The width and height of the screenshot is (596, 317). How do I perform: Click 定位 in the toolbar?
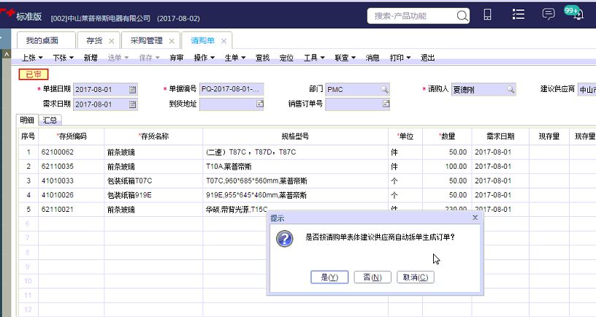(286, 58)
